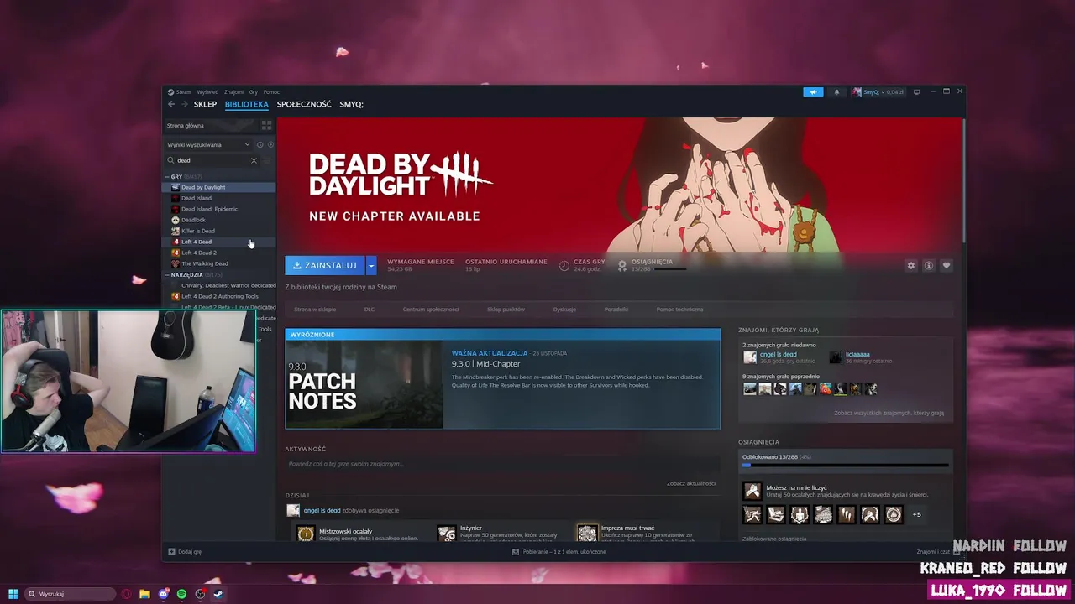This screenshot has width=1075, height=604.
Task: Open 'Pomoc techniczna' tab
Action: click(679, 310)
